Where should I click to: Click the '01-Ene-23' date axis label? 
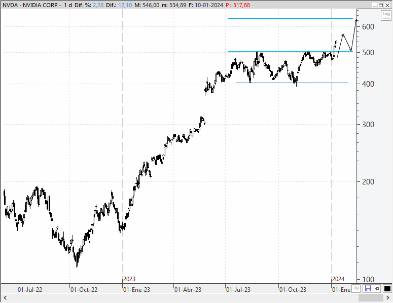pyautogui.click(x=136, y=290)
